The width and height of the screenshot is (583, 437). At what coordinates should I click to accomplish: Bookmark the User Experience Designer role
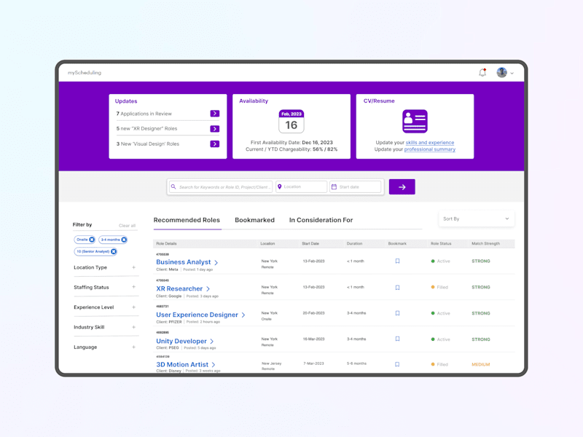pos(397,313)
